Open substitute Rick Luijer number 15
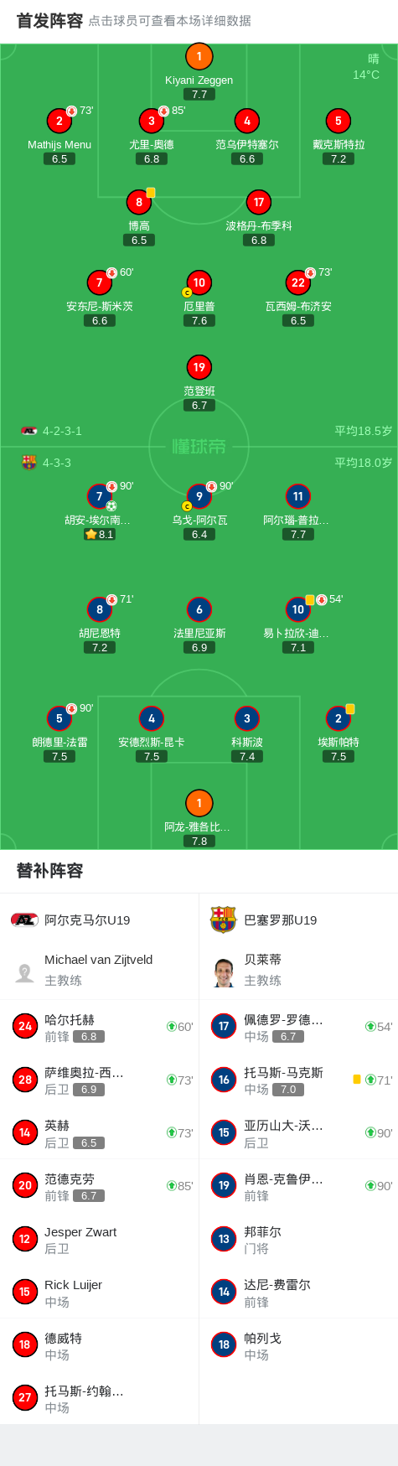398x1466 pixels. point(99,1292)
